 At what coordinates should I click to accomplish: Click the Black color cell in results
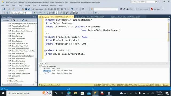coord(53,73)
